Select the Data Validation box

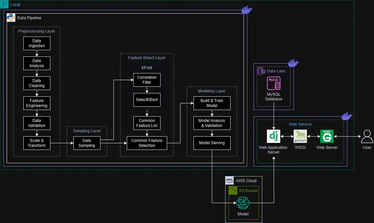(x=37, y=123)
